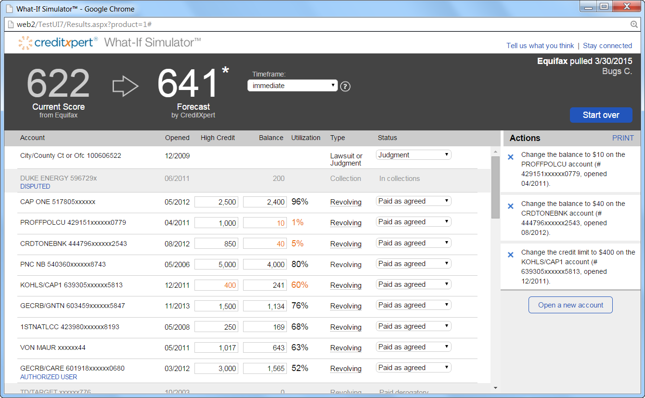Click the Revolving type link for VON MAUR
Screen dimensions: 645x398
[x=346, y=348]
